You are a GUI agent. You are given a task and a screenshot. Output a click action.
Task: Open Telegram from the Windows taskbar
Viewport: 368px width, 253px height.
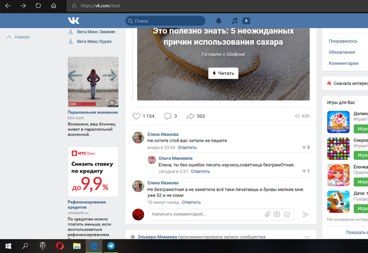(x=111, y=245)
